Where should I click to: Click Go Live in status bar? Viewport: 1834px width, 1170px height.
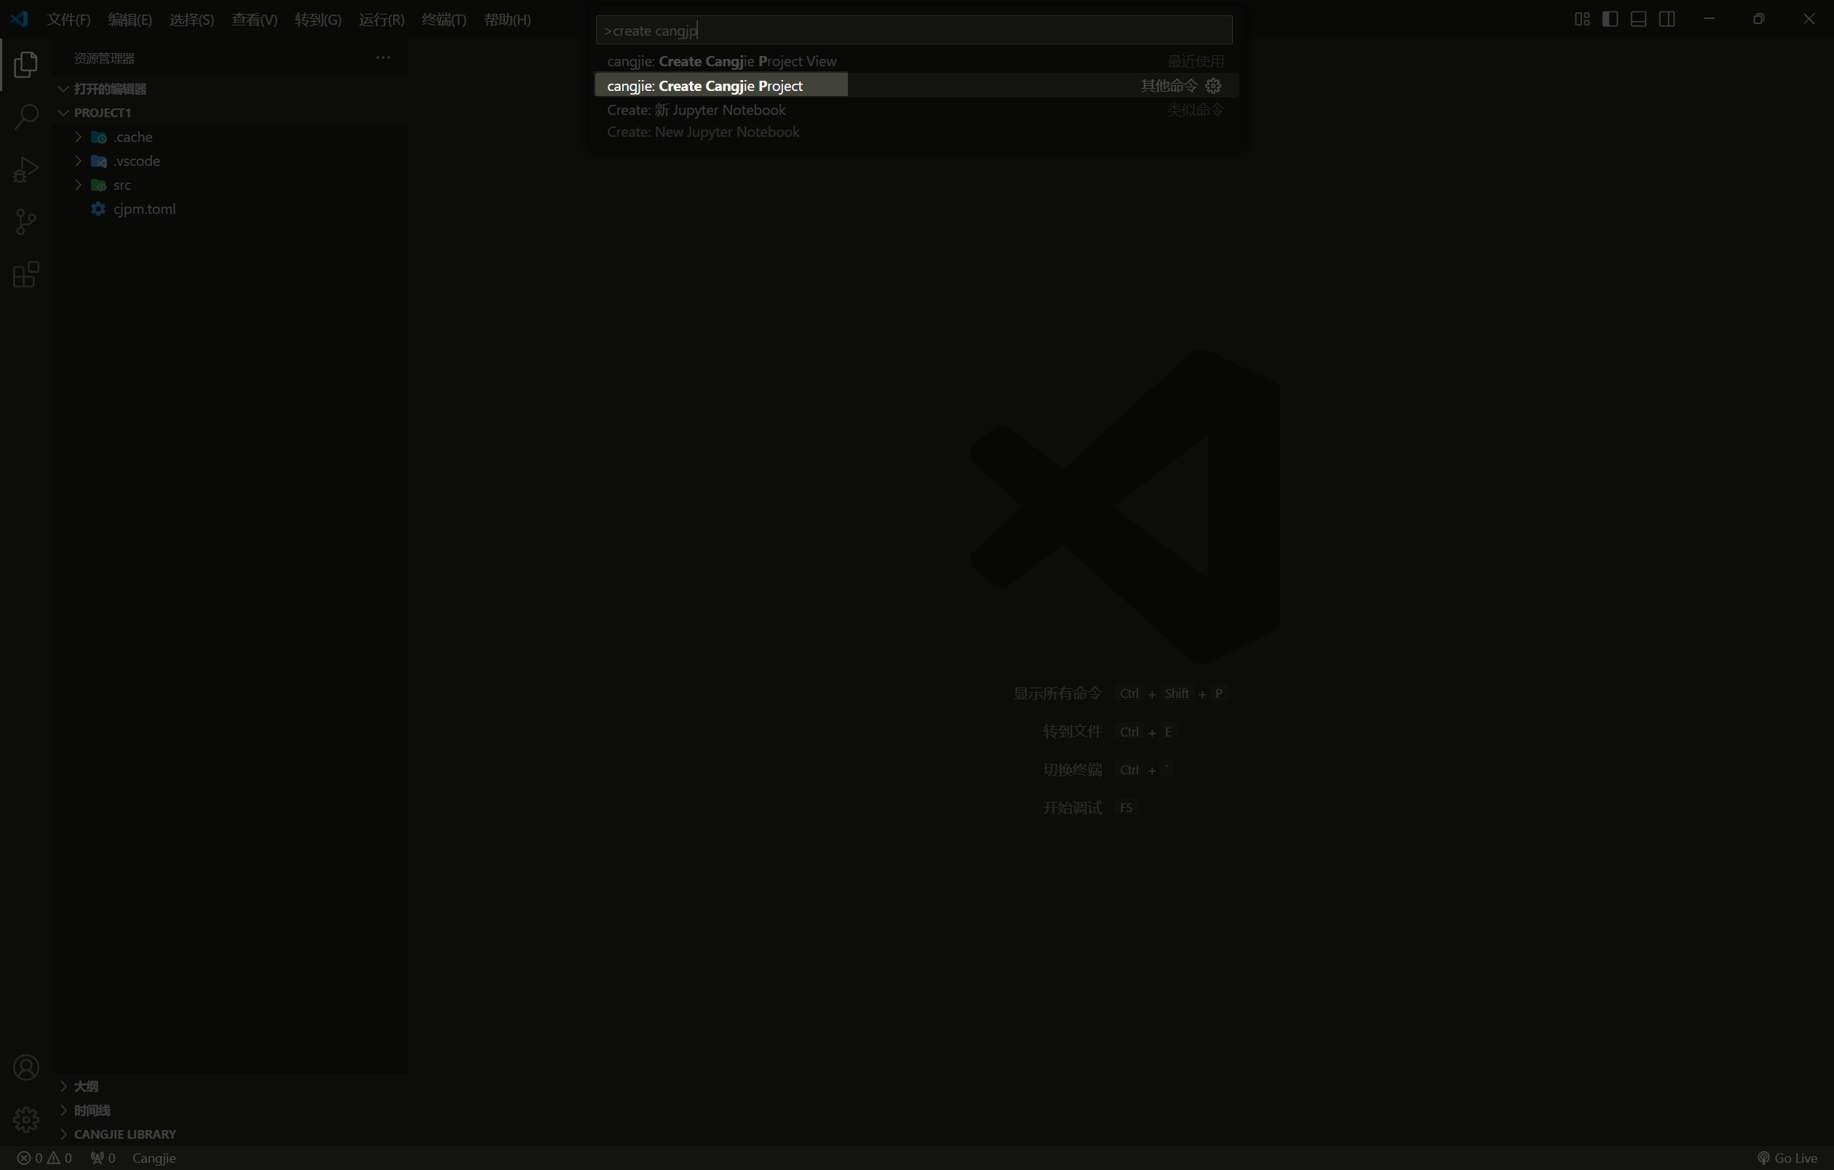(1787, 1158)
